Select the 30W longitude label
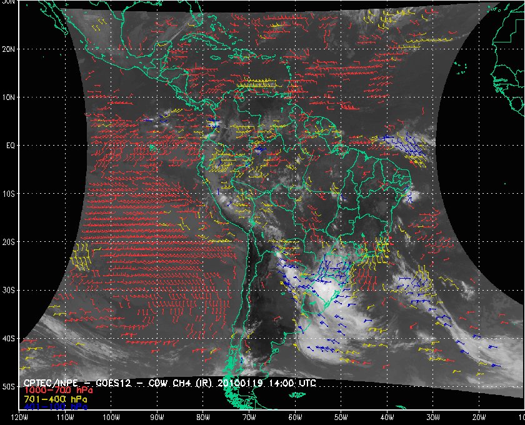This screenshot has width=525, height=425. [433, 417]
